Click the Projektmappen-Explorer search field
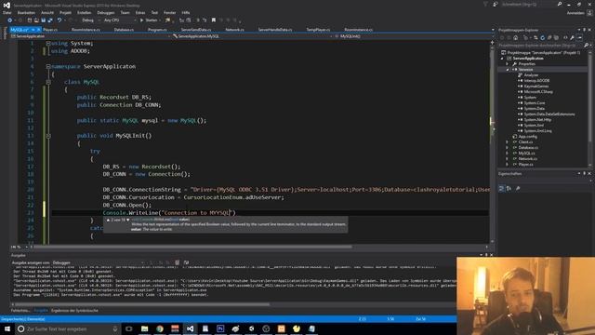This screenshot has height=335, width=595. 543,46
